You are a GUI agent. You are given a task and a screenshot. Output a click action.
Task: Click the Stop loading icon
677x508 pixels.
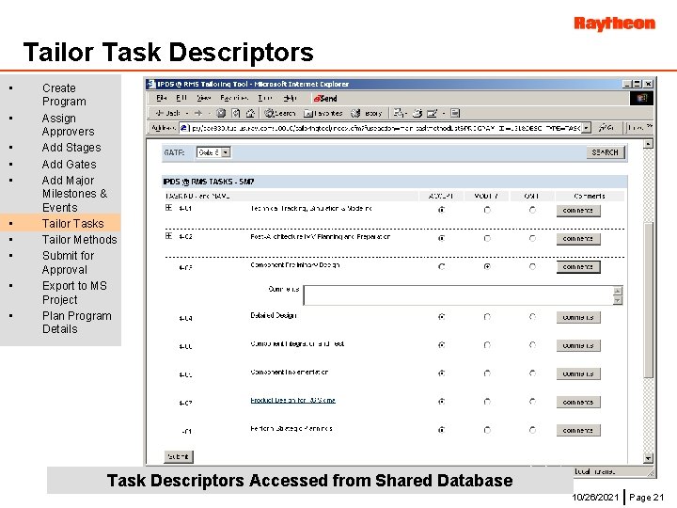[x=221, y=113]
